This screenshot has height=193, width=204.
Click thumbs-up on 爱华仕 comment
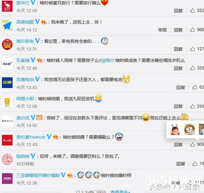pos(193,11)
